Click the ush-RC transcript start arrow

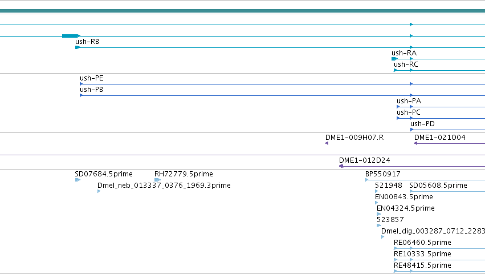tap(396, 70)
